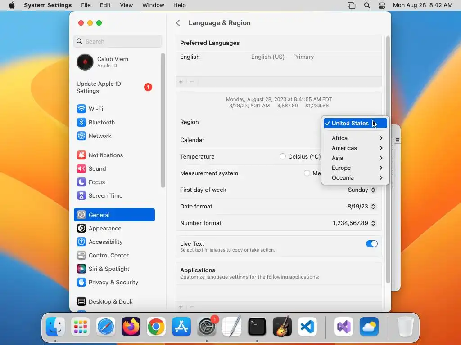Viewport: 461px width, 345px height.
Task: Open Finder from the Dock
Action: 55,327
